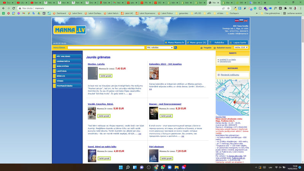
Task: Open the Pēc valodas search filter dropdown
Action: pyautogui.click(x=160, y=47)
